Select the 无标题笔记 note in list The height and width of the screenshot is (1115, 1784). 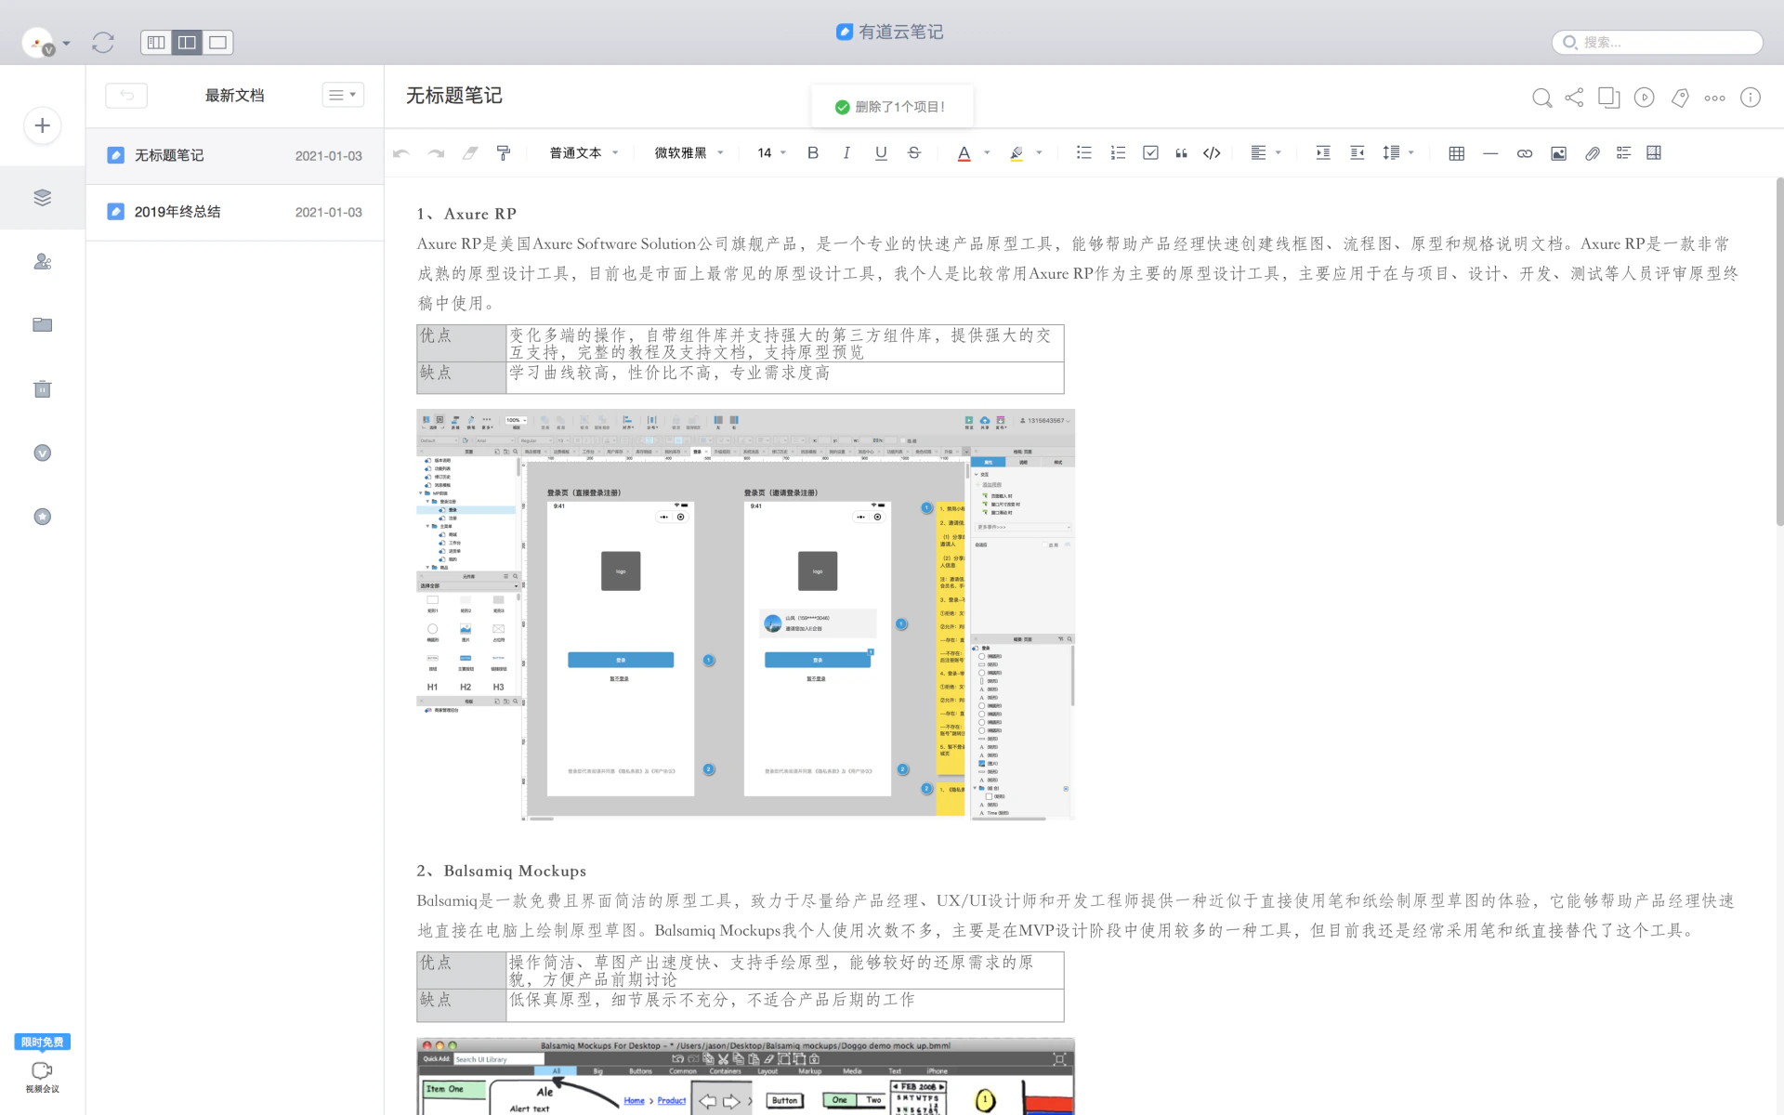tap(235, 156)
